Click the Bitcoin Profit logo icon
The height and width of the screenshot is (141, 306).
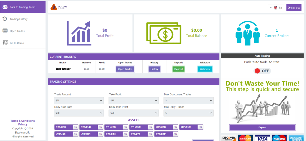(54, 7)
